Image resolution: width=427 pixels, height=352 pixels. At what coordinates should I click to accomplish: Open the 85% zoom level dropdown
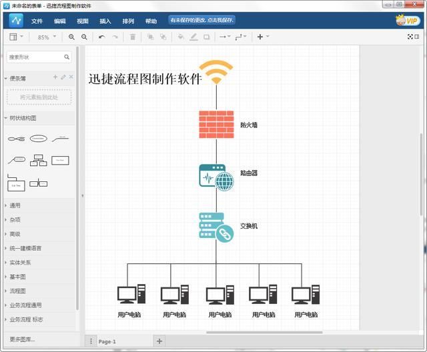(47, 37)
